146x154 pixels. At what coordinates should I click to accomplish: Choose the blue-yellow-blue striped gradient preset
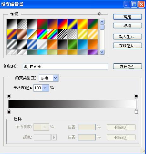[x=73, y=24]
